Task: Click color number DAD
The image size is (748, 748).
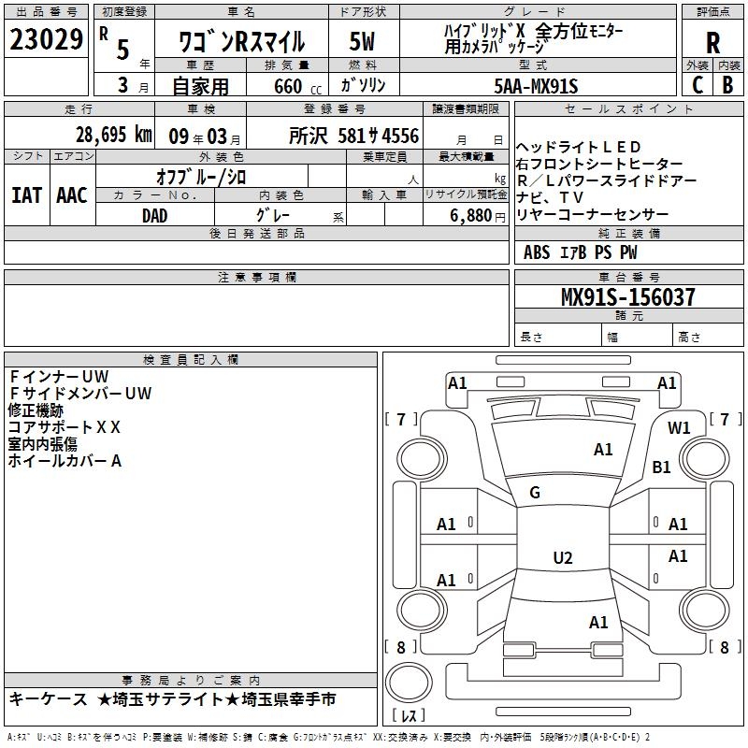Action: tap(154, 216)
